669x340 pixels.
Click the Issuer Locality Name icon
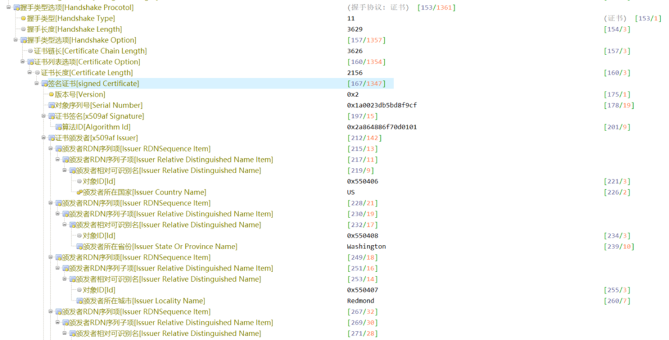[x=79, y=301]
